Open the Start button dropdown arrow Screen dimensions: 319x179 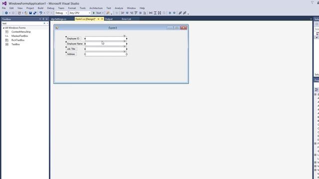(103, 13)
